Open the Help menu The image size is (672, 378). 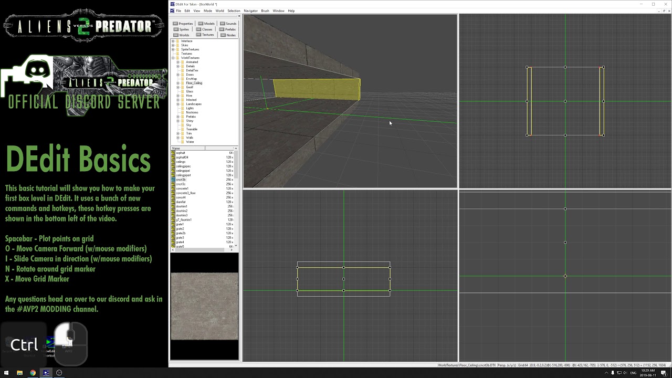click(x=291, y=10)
